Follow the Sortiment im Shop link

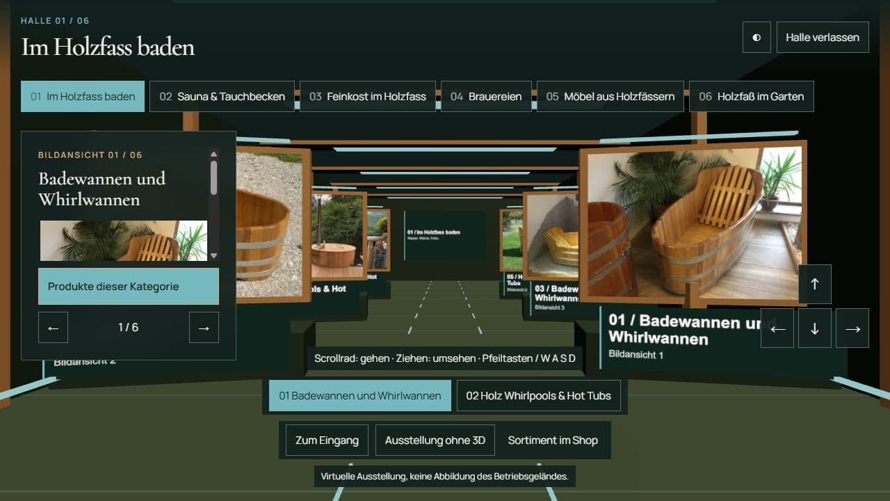tap(553, 440)
